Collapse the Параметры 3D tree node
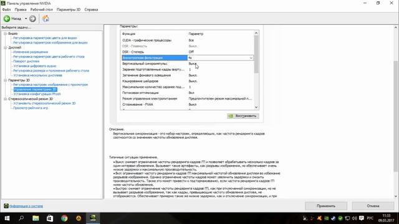The image size is (399, 224). coord(6,80)
